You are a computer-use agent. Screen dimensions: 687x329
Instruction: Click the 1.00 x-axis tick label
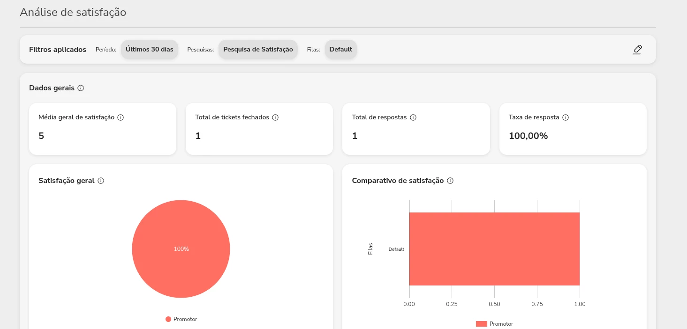580,304
